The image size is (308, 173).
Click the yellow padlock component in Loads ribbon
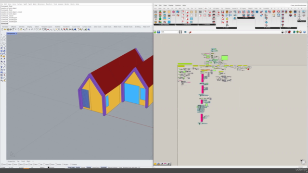(x=227, y=18)
